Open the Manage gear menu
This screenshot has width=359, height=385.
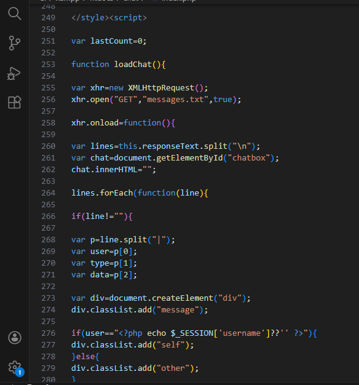pos(15,368)
